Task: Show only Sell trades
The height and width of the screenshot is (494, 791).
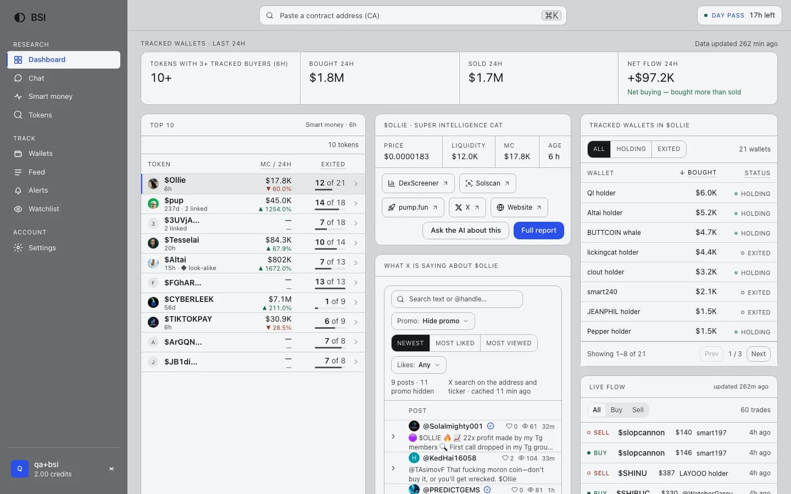Action: [x=638, y=410]
